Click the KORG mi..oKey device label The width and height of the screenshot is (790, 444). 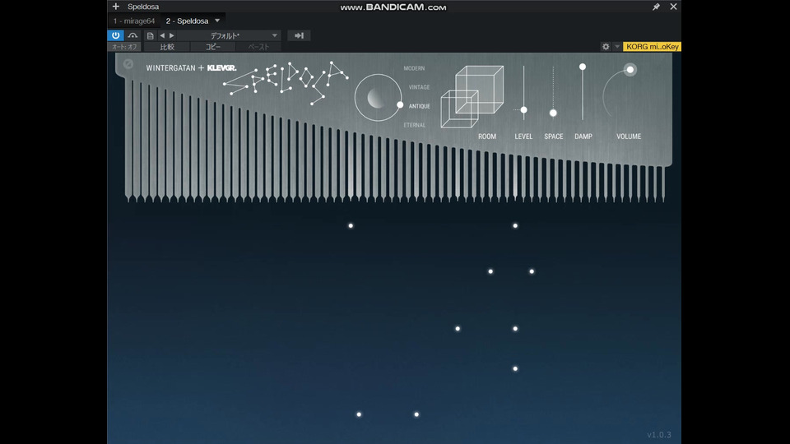pyautogui.click(x=652, y=46)
